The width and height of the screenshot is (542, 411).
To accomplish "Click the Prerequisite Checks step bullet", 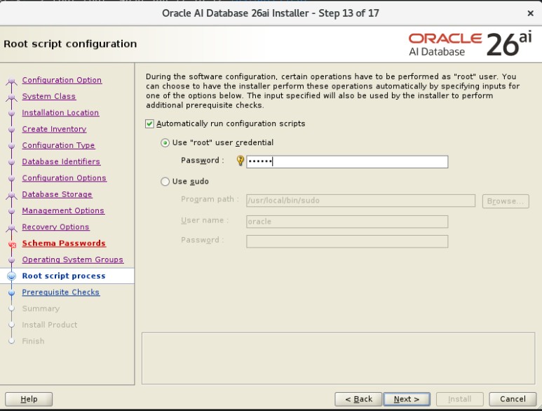I will click(12, 292).
